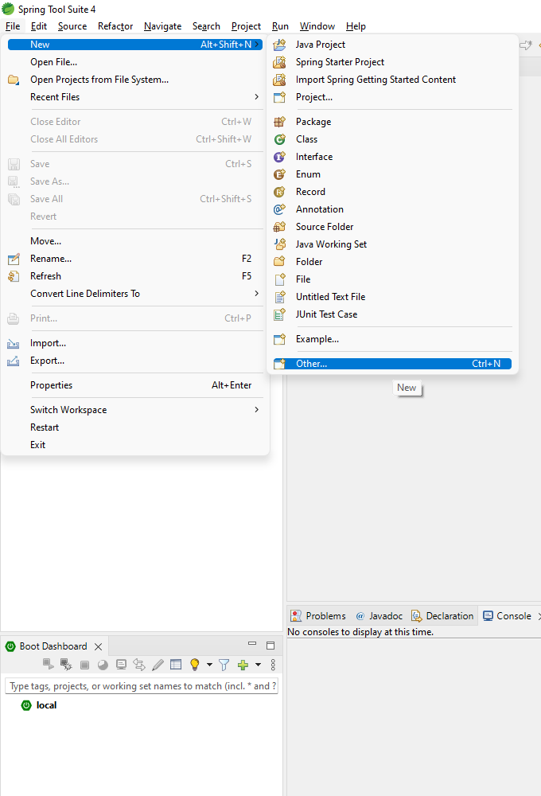Select the local node in Boot Dashboard
Screen dimensions: 541x796
39,705
